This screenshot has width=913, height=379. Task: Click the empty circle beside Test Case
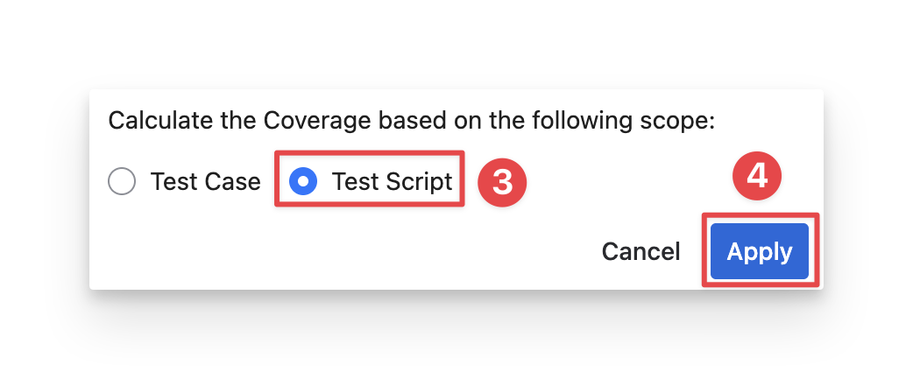(x=122, y=181)
